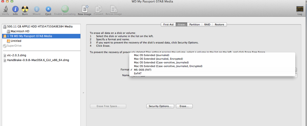This screenshot has height=126, width=307.
Task: Click the Enable Journaling icon
Action: pos(65,9)
